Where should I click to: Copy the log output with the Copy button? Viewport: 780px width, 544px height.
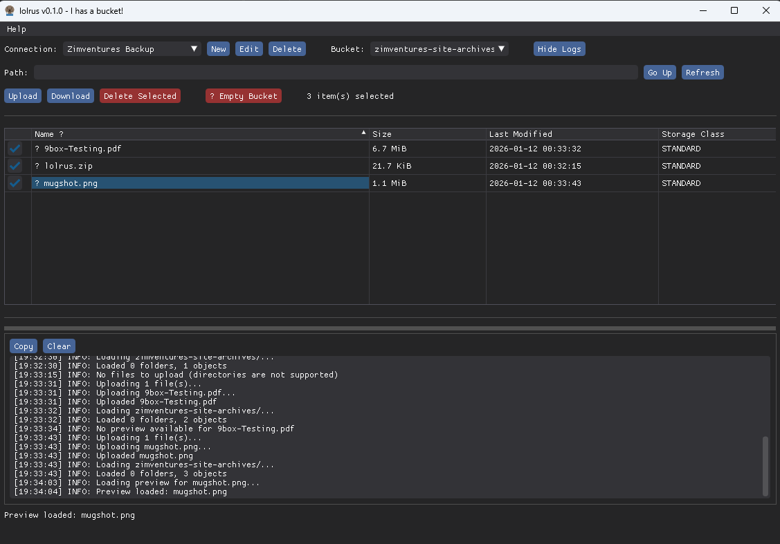(x=23, y=346)
